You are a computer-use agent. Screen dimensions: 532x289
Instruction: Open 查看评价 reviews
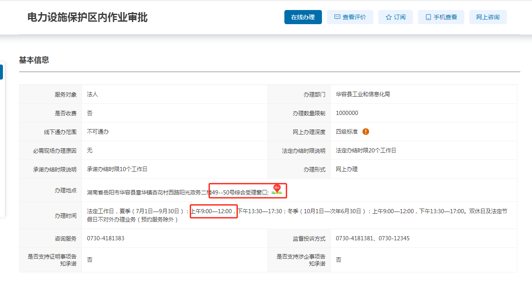coord(350,17)
